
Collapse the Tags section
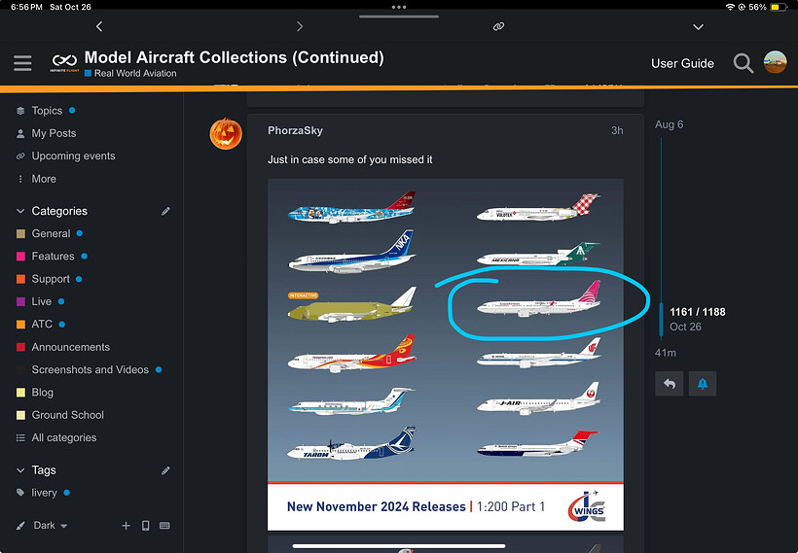[x=21, y=470]
